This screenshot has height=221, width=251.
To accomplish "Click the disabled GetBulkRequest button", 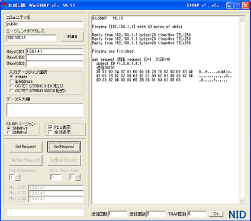I will (x=64, y=160).
